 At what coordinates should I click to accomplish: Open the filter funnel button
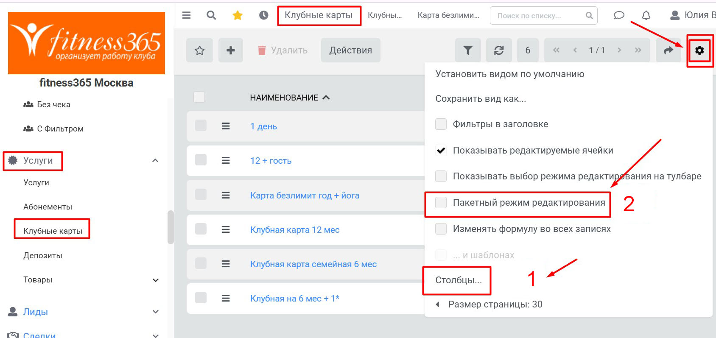[x=468, y=50]
